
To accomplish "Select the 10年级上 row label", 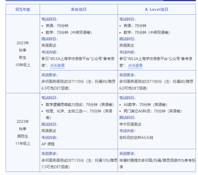I will 23,65.
